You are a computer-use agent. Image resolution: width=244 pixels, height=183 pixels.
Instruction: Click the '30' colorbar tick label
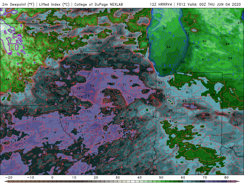118,178
